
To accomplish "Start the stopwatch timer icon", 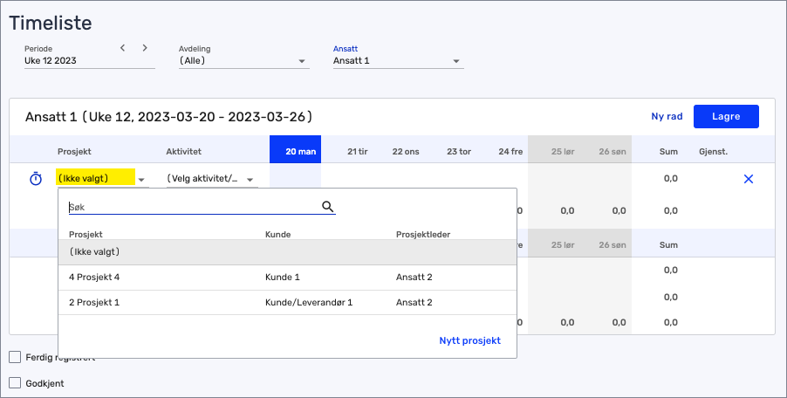I will [36, 179].
